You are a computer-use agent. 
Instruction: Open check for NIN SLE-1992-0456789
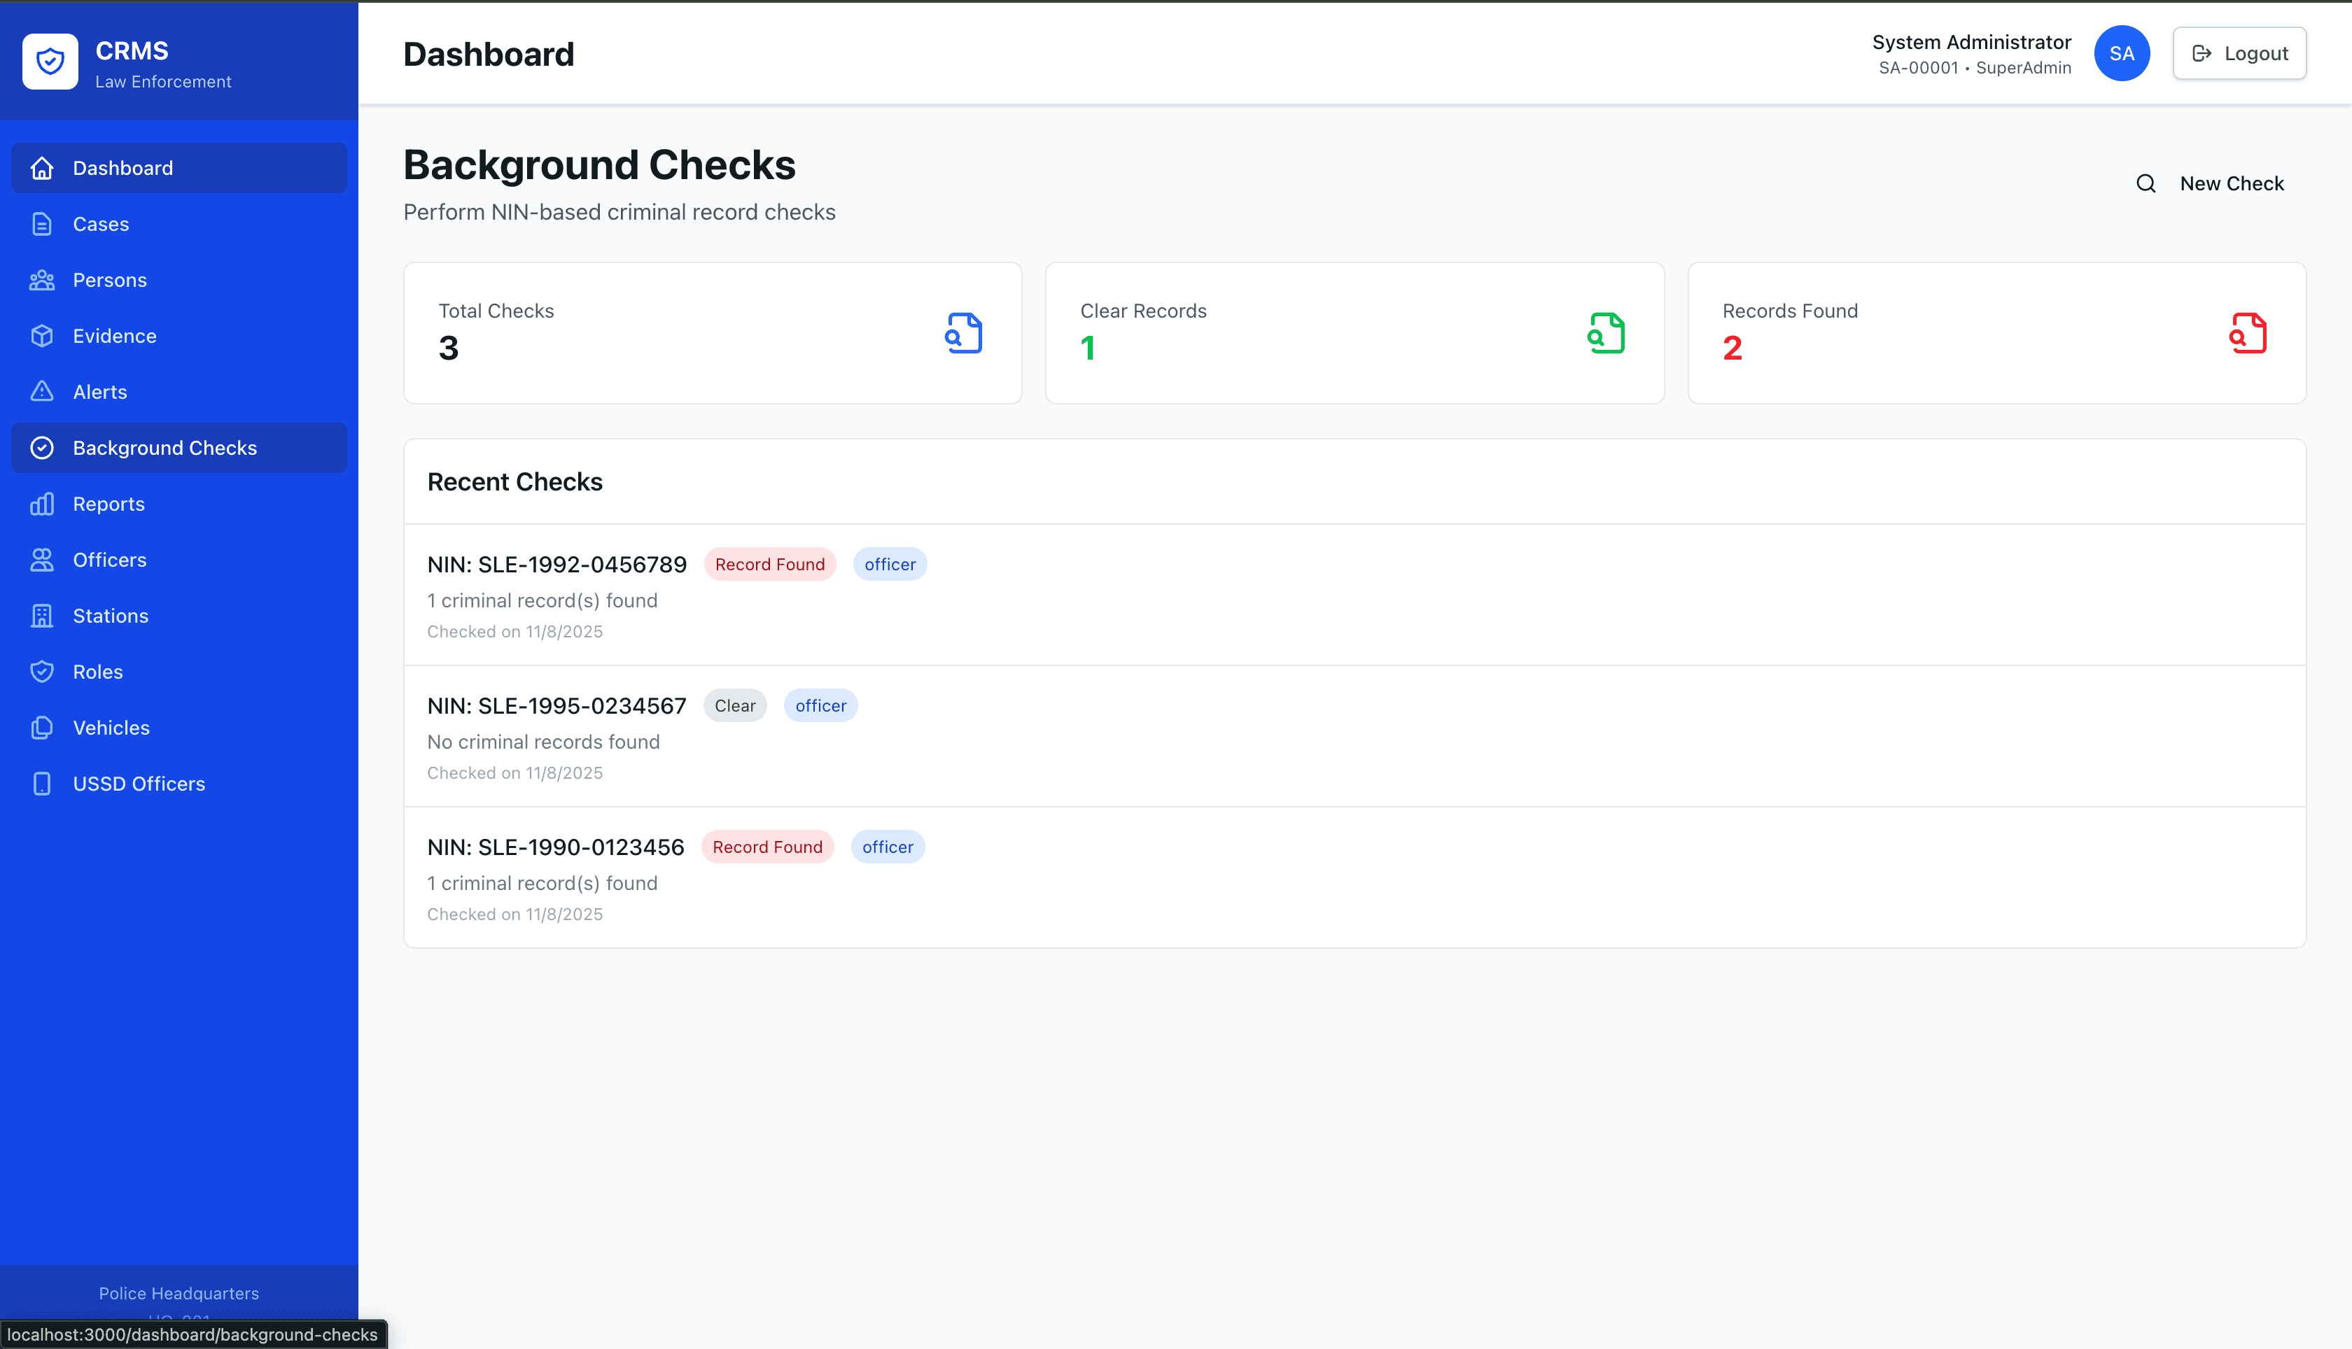tap(1355, 595)
